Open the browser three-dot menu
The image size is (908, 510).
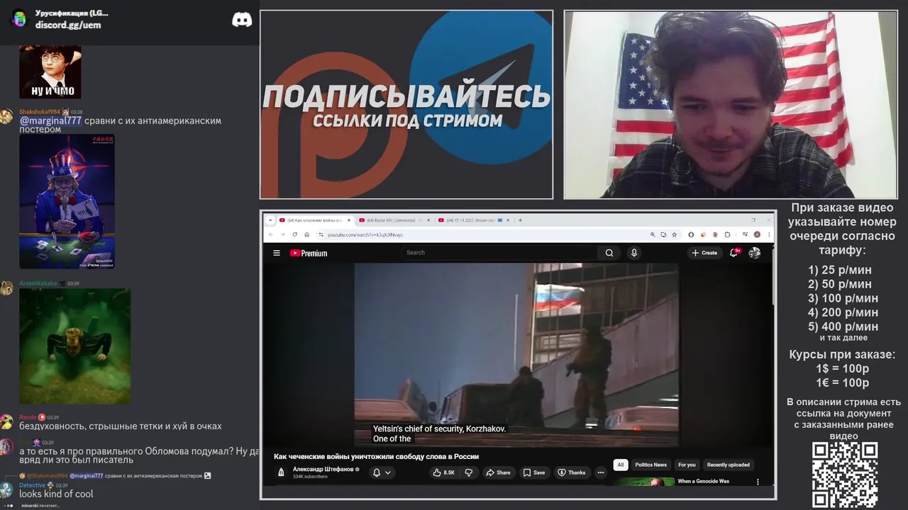click(768, 234)
